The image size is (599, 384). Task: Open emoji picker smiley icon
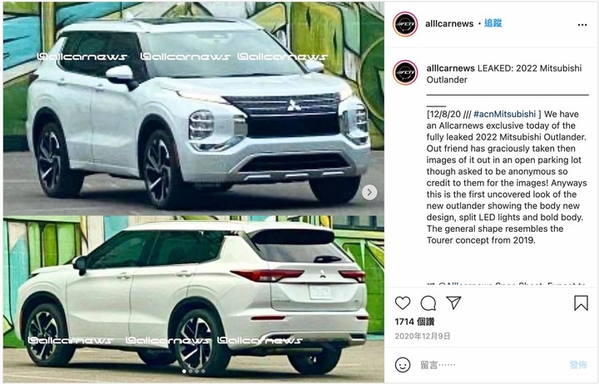pyautogui.click(x=403, y=365)
